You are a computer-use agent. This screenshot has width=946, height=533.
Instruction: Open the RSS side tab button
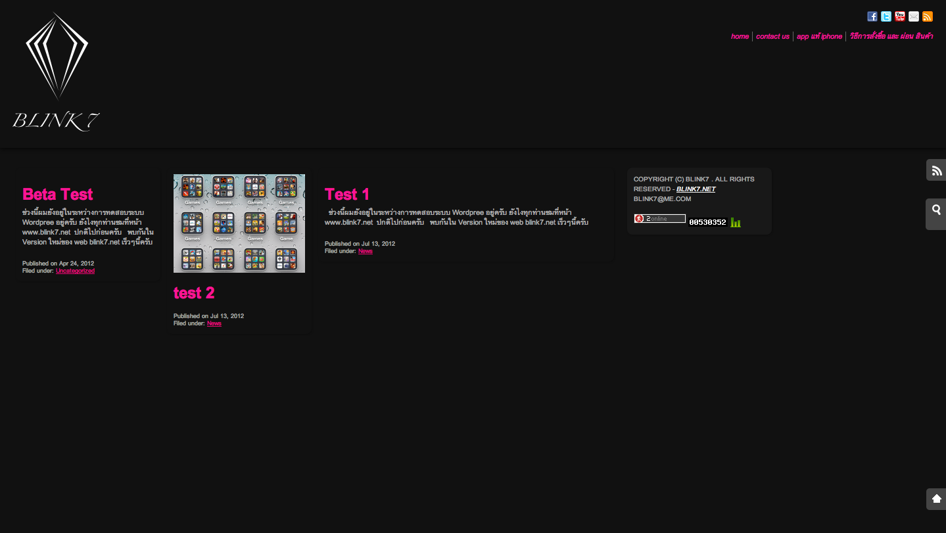(936, 170)
